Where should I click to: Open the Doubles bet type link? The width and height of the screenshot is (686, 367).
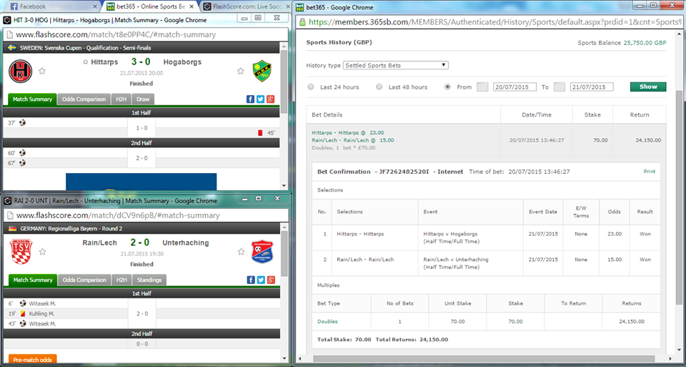point(327,321)
